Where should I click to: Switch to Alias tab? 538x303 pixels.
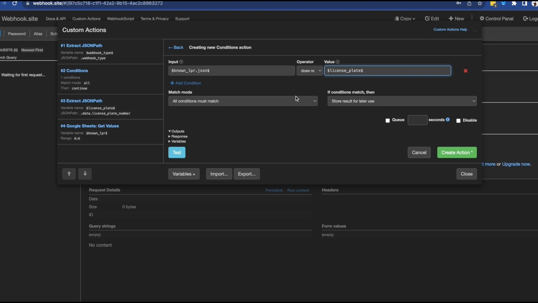(x=38, y=34)
